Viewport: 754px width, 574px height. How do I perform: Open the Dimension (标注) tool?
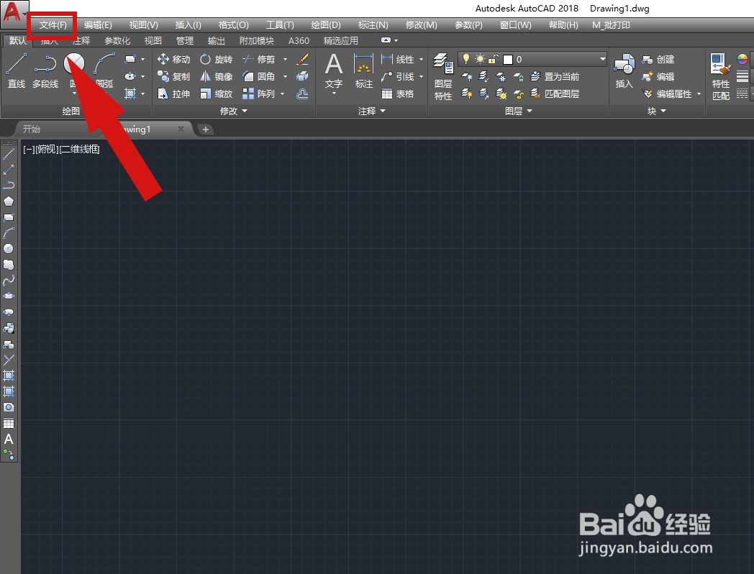[x=363, y=71]
